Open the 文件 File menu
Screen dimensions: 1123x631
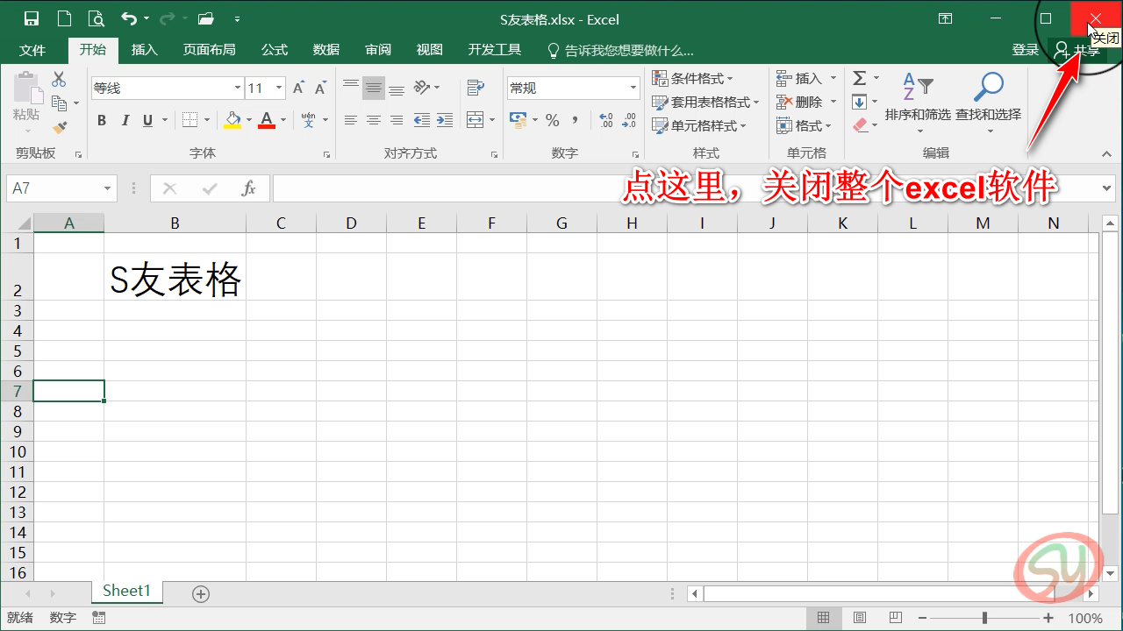click(32, 50)
